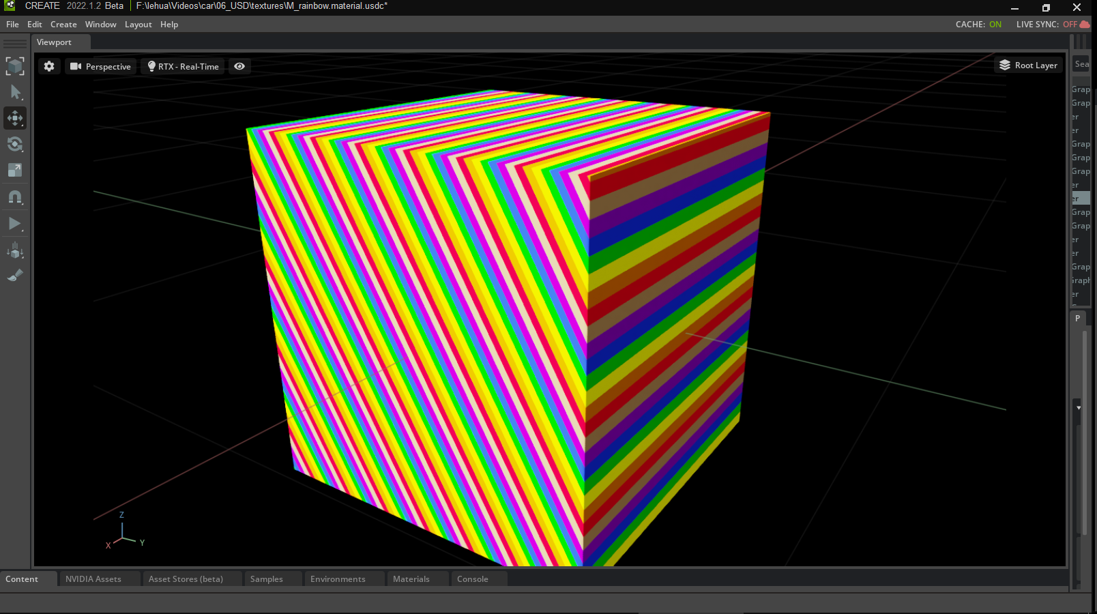The height and width of the screenshot is (614, 1097).
Task: Open the Create menu
Action: coord(63,24)
